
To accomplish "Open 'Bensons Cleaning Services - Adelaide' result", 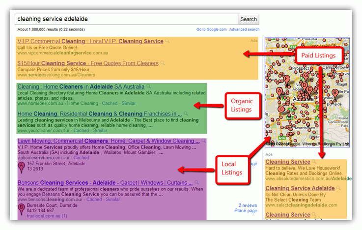I will pos(105,183).
